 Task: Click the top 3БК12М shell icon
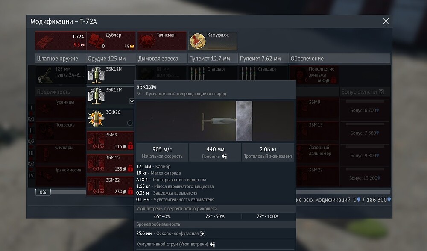tap(96, 75)
